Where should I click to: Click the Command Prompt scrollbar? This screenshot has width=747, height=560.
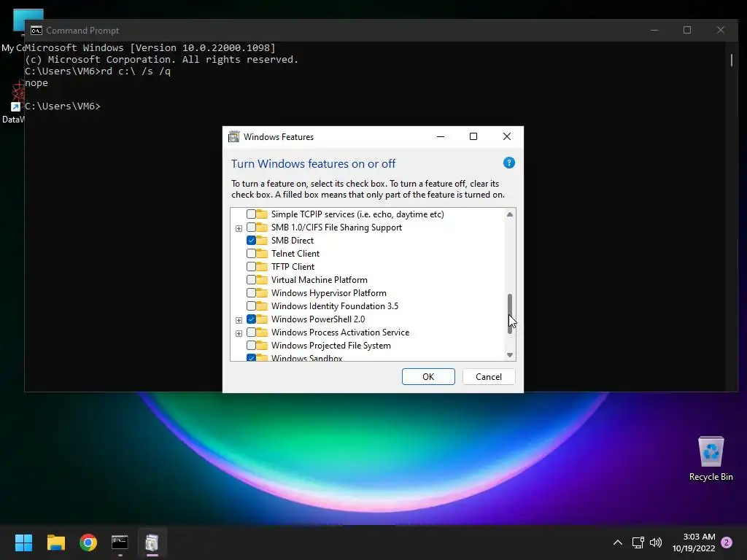(x=732, y=61)
